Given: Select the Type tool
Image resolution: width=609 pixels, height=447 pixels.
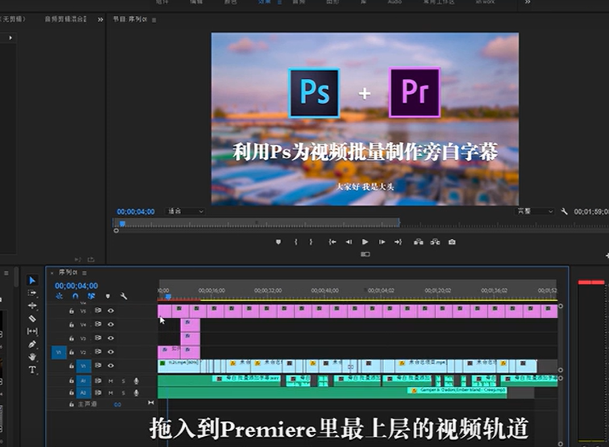Looking at the screenshot, I should (32, 369).
